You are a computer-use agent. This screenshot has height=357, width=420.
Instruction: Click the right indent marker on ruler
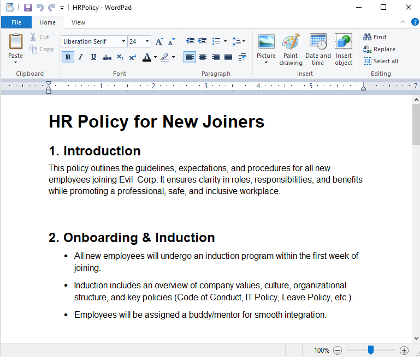pyautogui.click(x=363, y=88)
